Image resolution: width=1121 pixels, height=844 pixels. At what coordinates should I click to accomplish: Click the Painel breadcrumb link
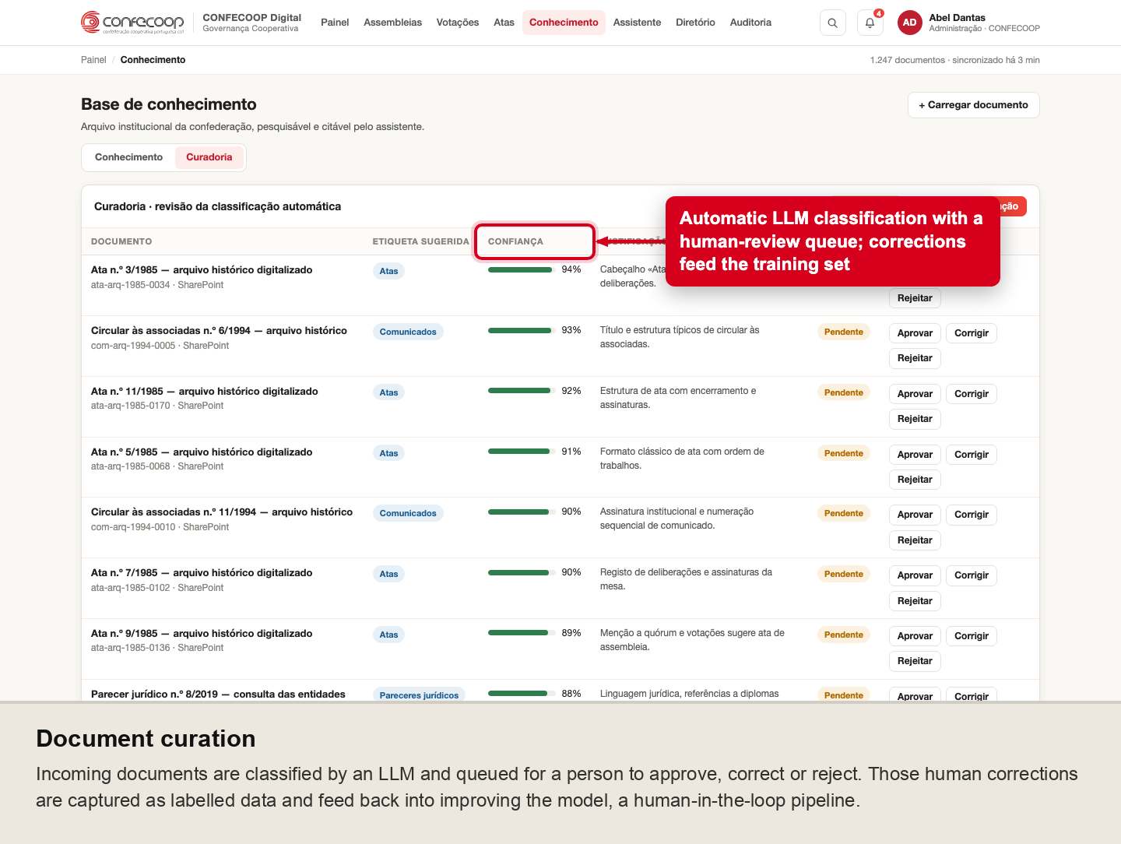click(x=93, y=60)
